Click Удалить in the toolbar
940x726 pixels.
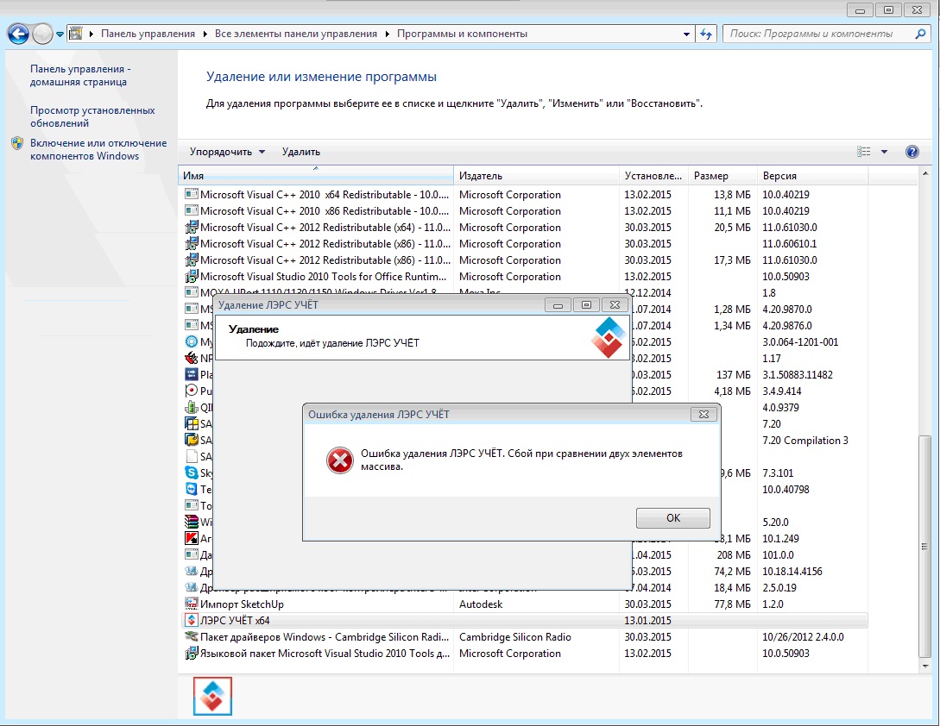301,152
